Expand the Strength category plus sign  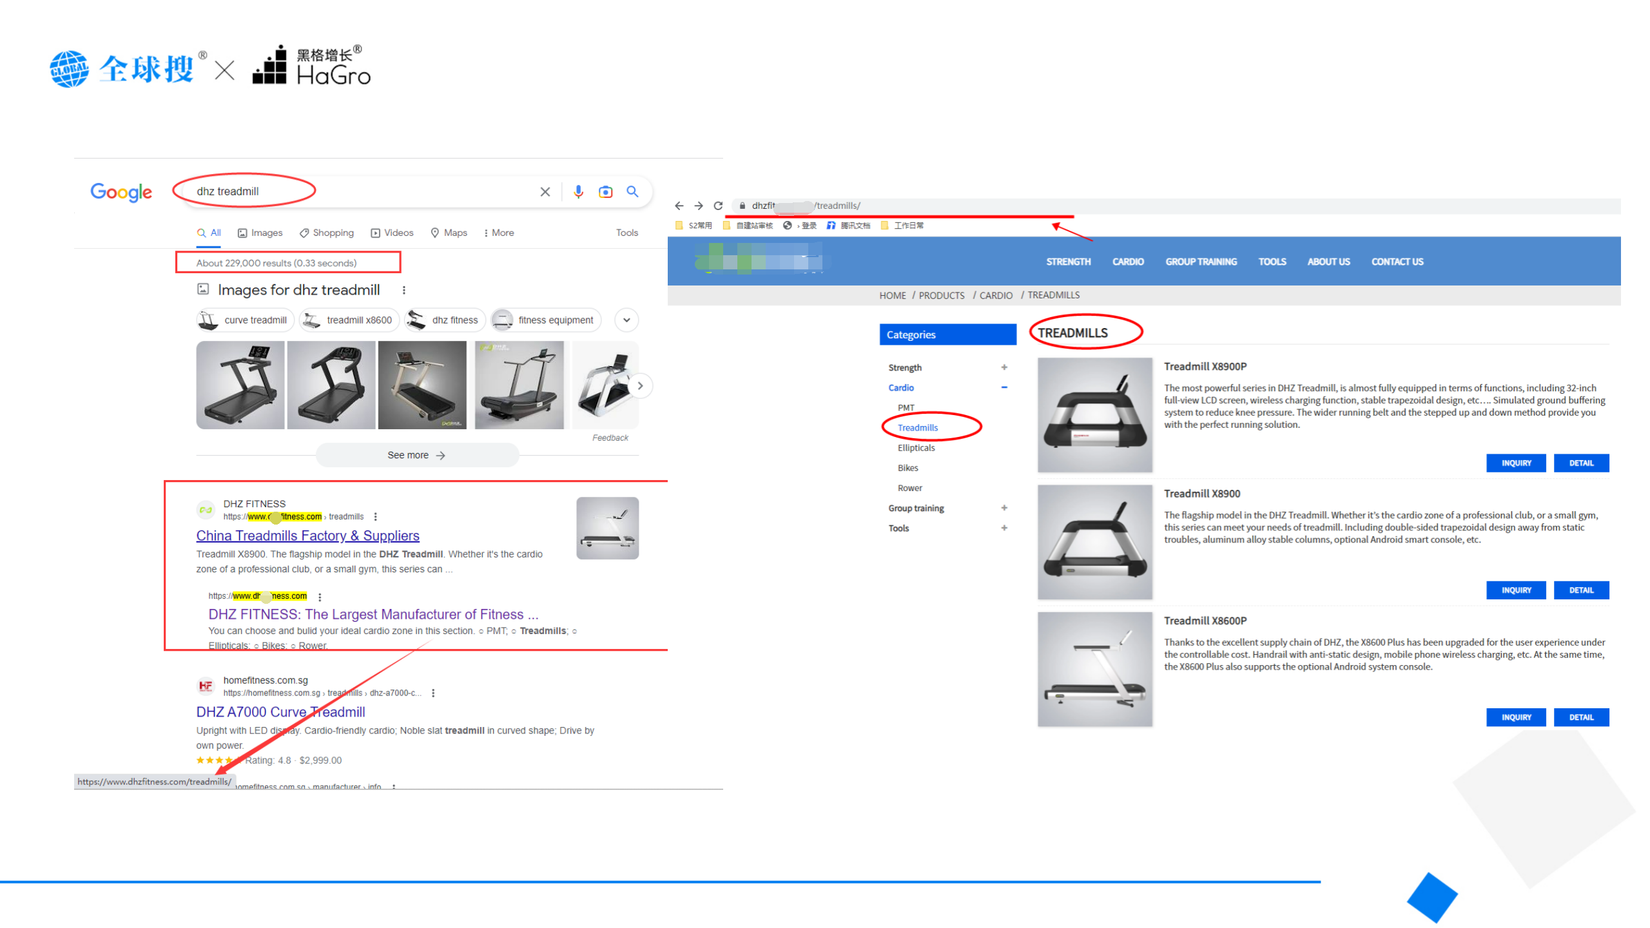pyautogui.click(x=1004, y=367)
